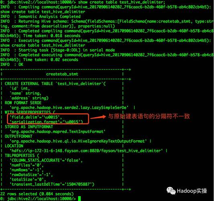
Task: Click the red arrow pointing to annotation
Action: tap(98, 117)
